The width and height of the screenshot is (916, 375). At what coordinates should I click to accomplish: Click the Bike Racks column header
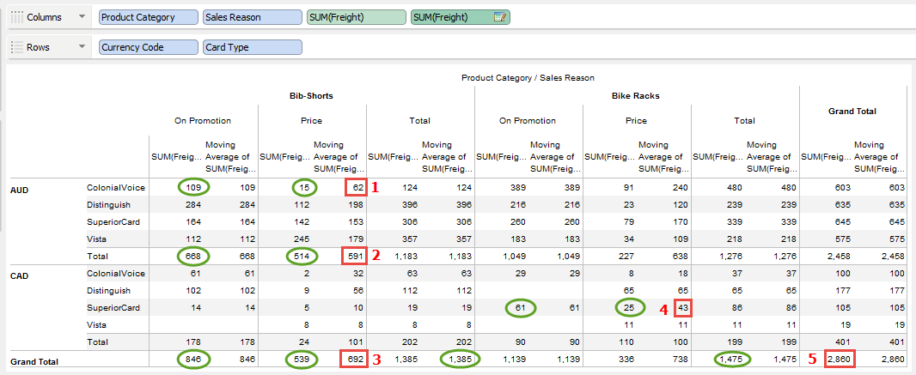pyautogui.click(x=637, y=95)
